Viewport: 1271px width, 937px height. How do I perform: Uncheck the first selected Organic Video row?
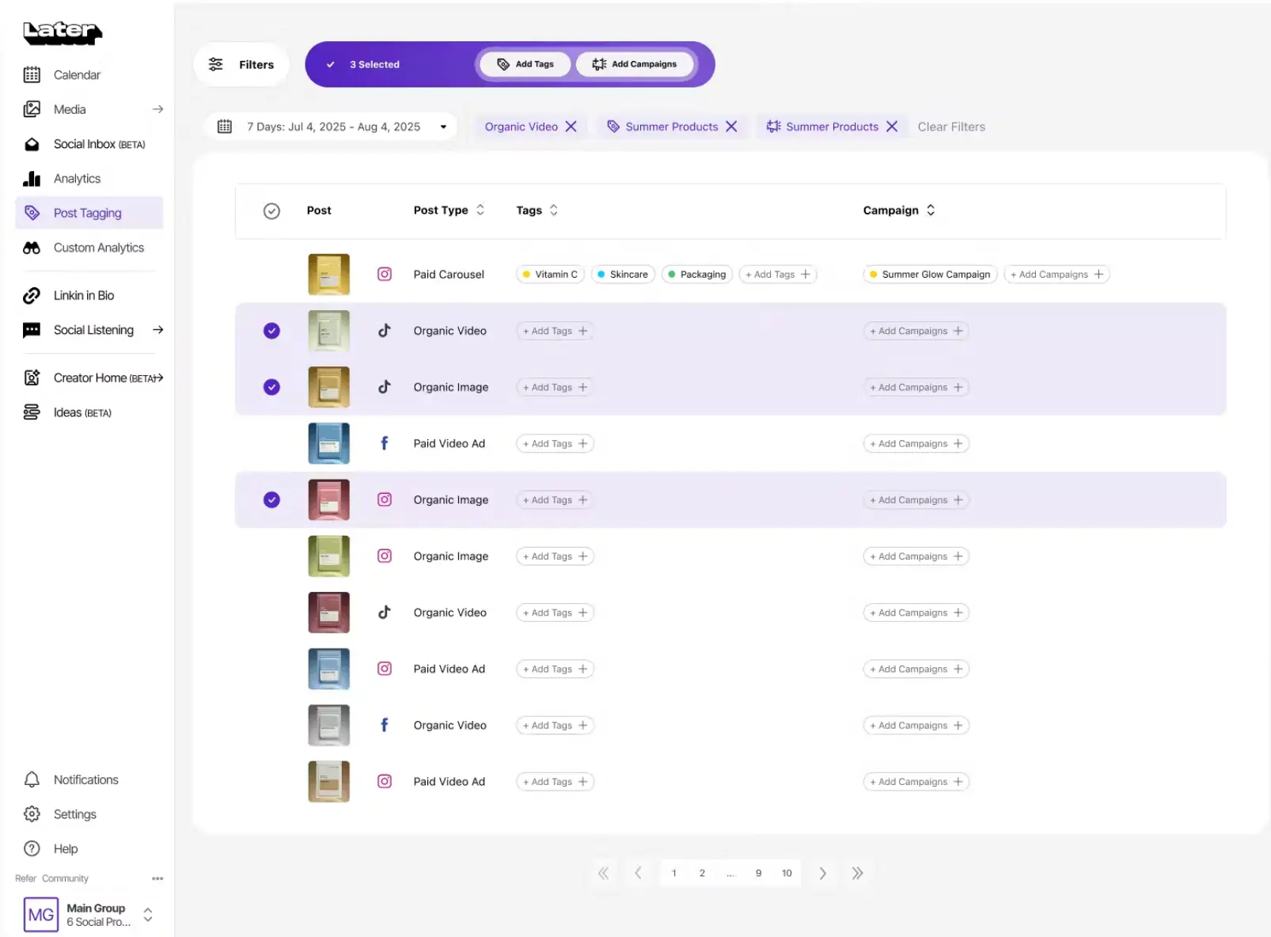(x=271, y=331)
